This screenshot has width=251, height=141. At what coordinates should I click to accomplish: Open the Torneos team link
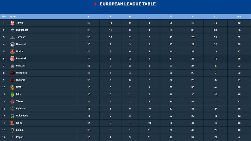(21, 37)
